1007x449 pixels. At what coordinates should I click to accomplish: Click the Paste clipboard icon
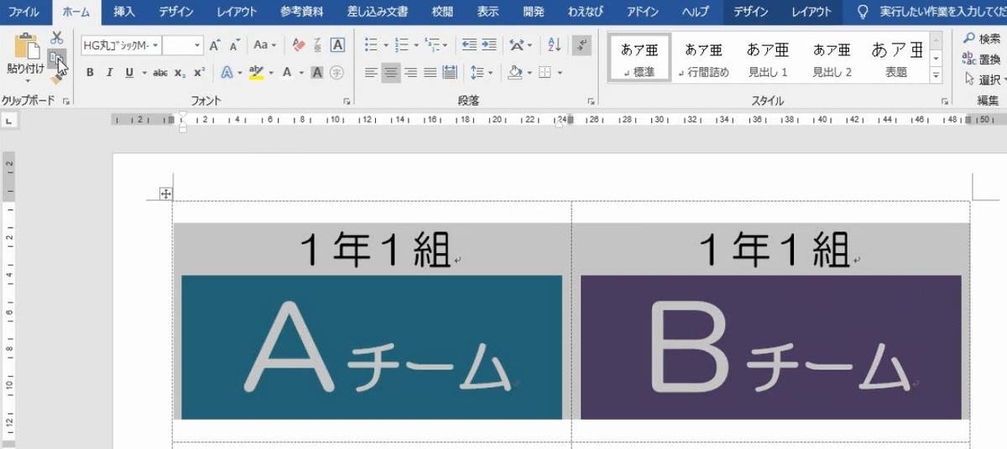click(26, 45)
